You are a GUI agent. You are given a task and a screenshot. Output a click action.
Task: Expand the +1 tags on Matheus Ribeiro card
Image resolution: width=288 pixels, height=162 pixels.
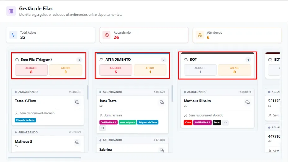(x=225, y=123)
